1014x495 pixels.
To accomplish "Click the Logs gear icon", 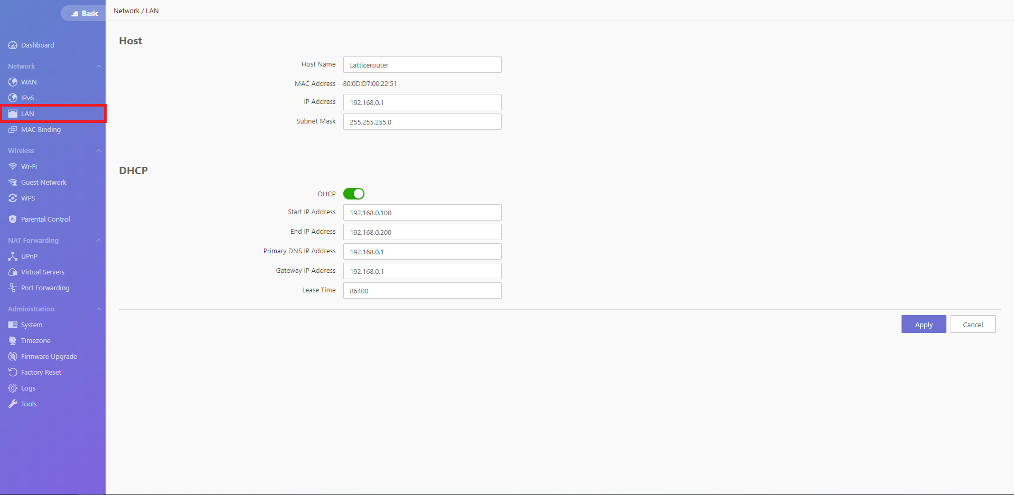I will click(x=13, y=388).
